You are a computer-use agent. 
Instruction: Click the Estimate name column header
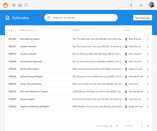pyautogui.click(x=27, y=30)
